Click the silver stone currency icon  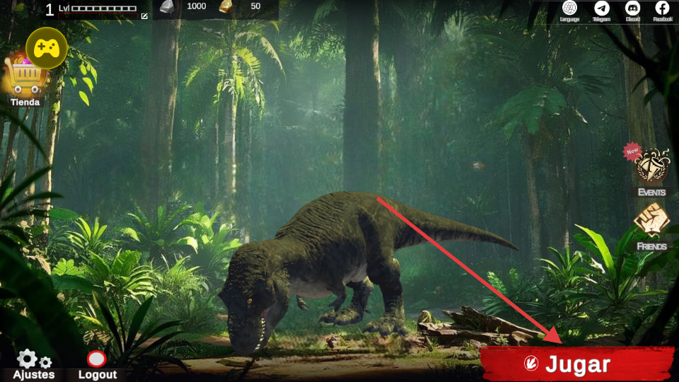click(165, 7)
